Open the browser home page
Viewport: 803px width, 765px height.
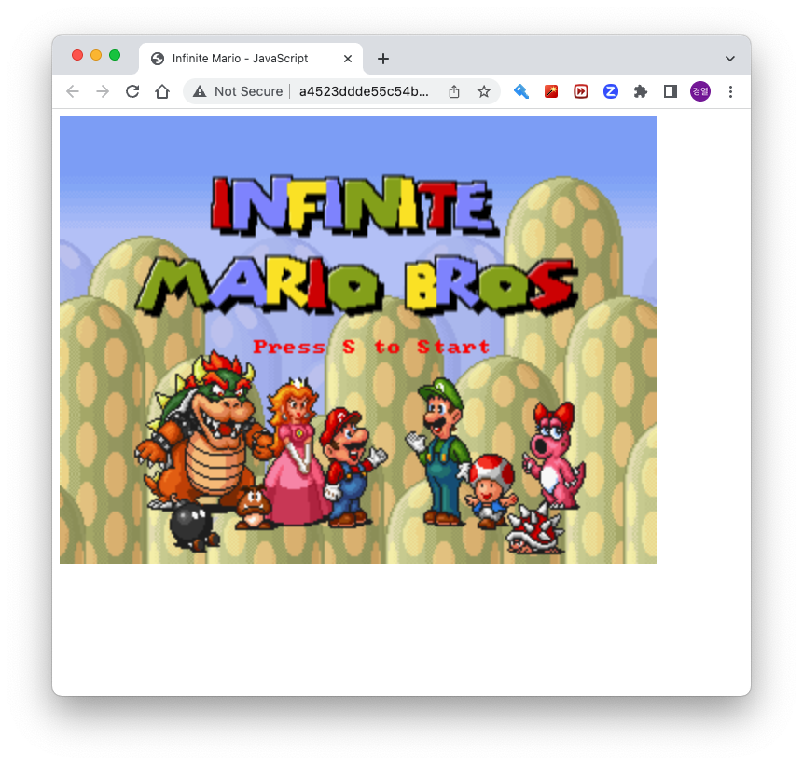(x=162, y=91)
